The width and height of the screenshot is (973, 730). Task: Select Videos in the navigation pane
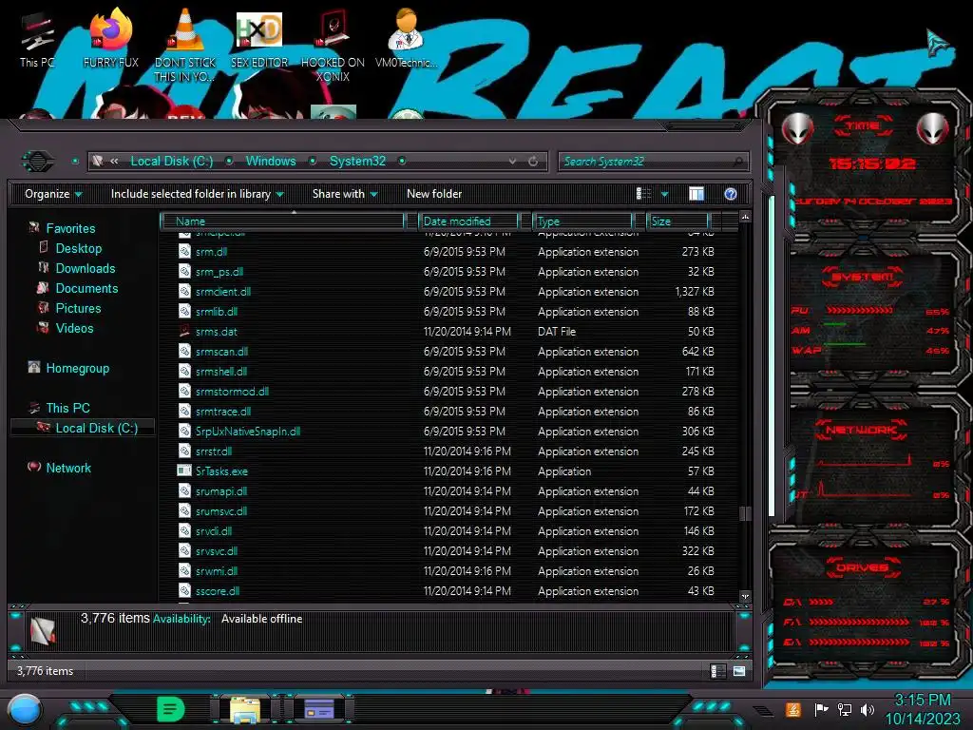click(x=74, y=328)
